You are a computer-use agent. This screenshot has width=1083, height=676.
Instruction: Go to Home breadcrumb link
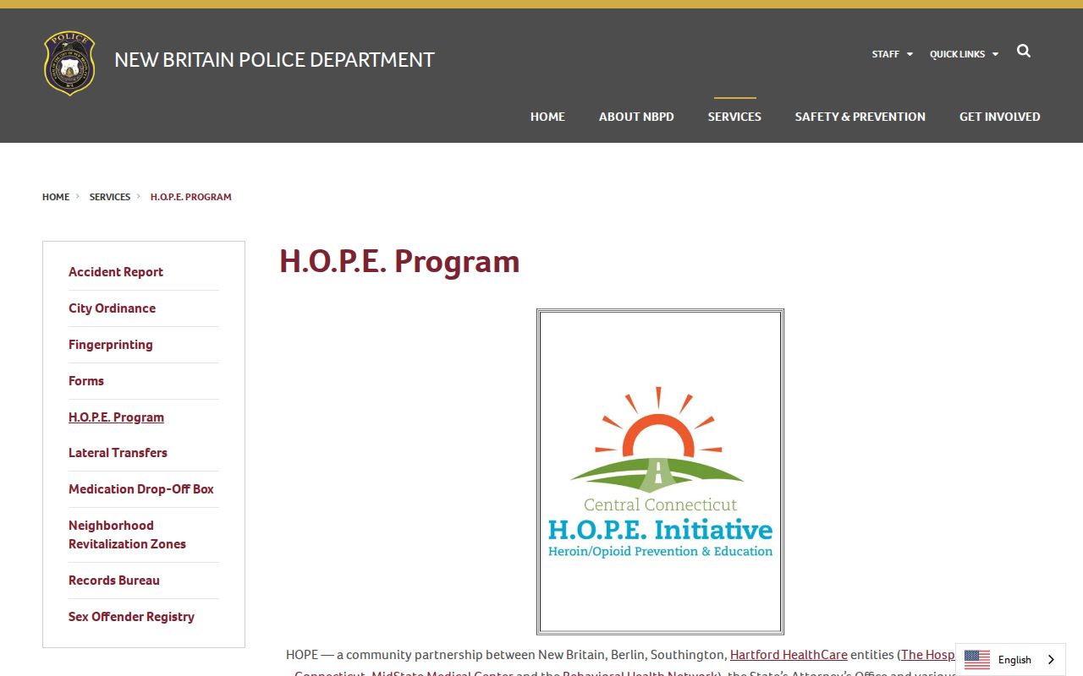pos(56,197)
